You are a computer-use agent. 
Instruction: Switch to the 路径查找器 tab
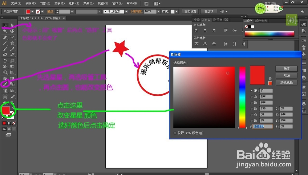[221, 20]
